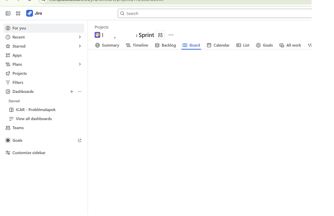
Task: Switch to the All work tab
Action: point(290,45)
